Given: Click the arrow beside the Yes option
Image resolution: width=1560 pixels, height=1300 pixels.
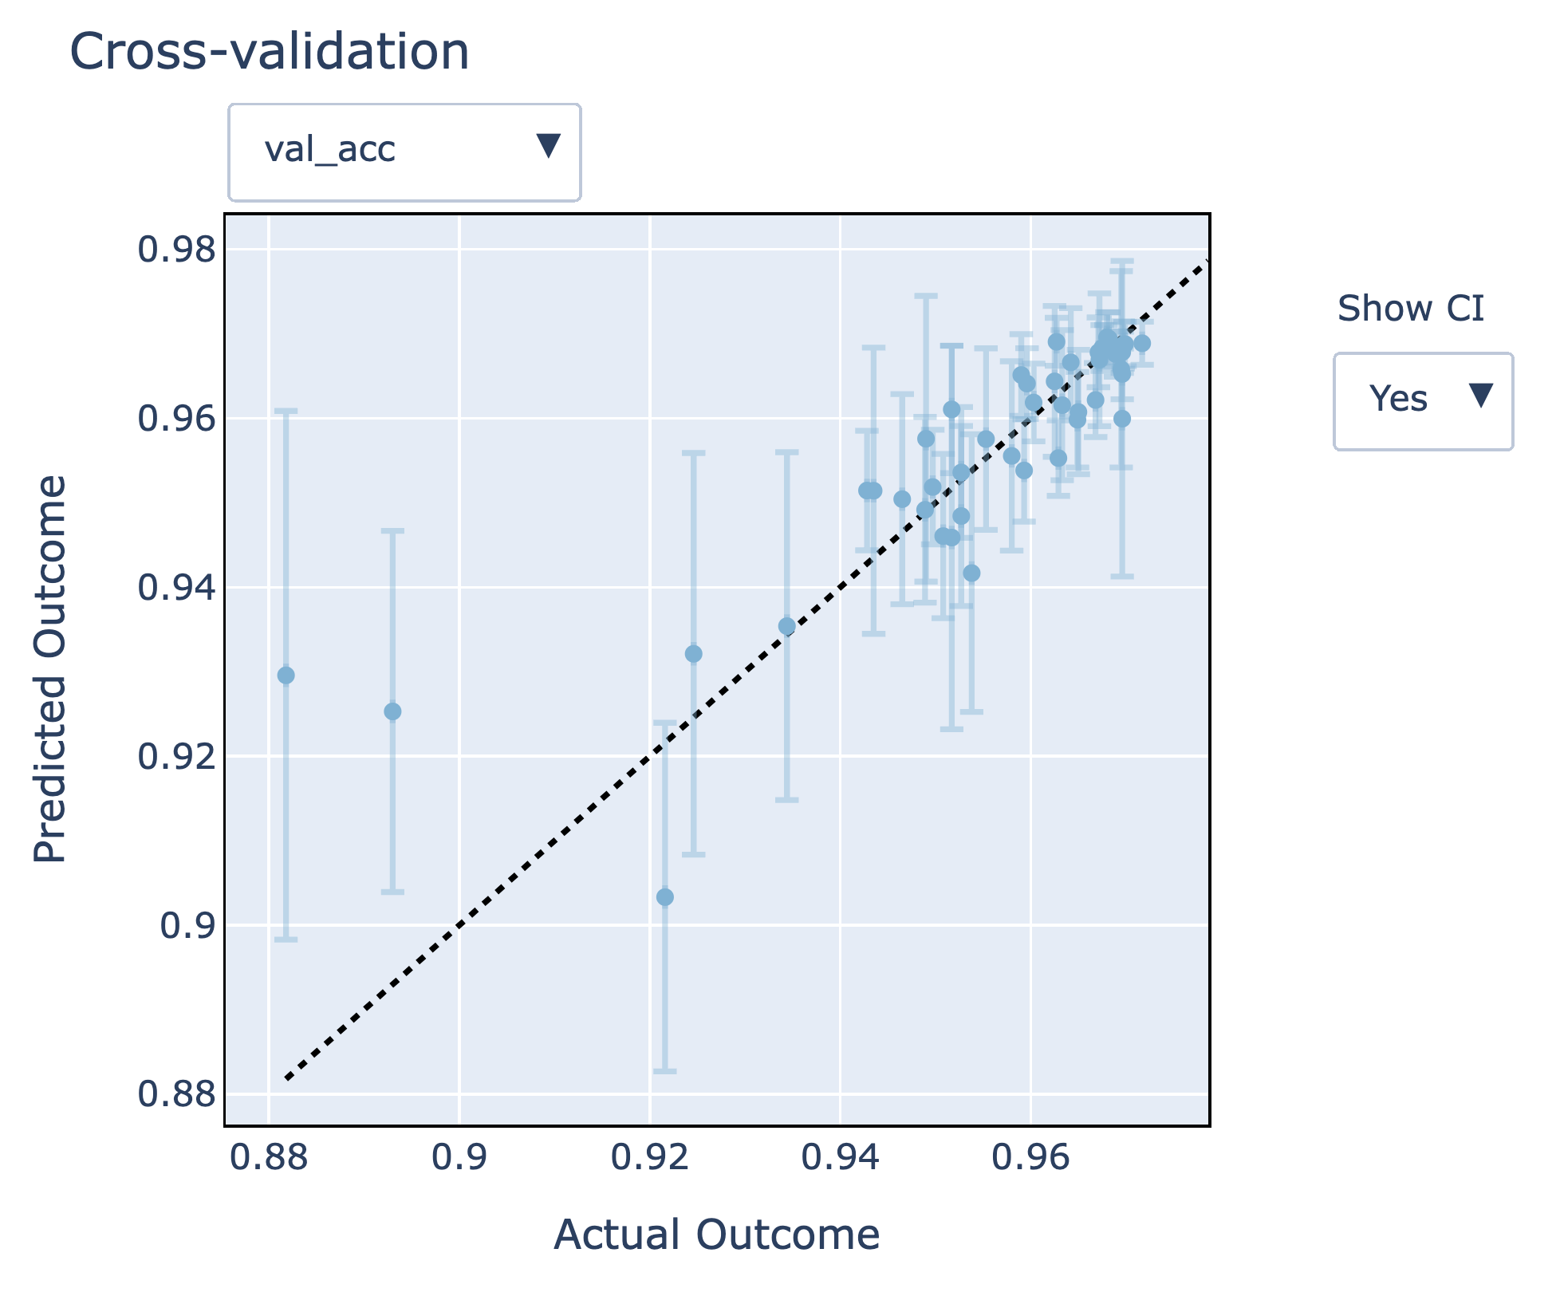Looking at the screenshot, I should coord(1480,396).
